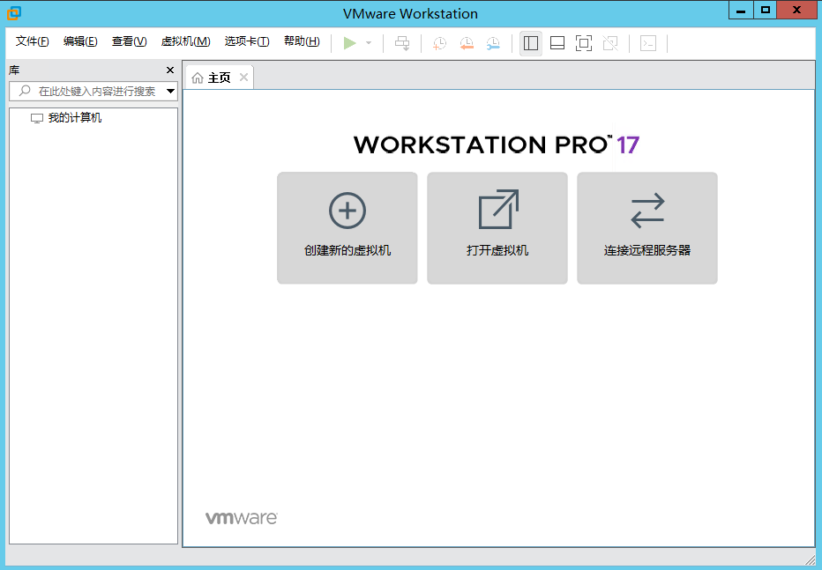
Task: Open the 查看(V) menu
Action: 129,41
